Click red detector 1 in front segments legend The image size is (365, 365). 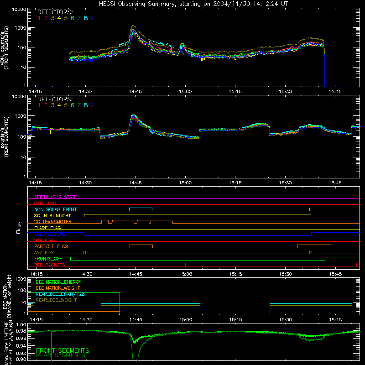39,18
